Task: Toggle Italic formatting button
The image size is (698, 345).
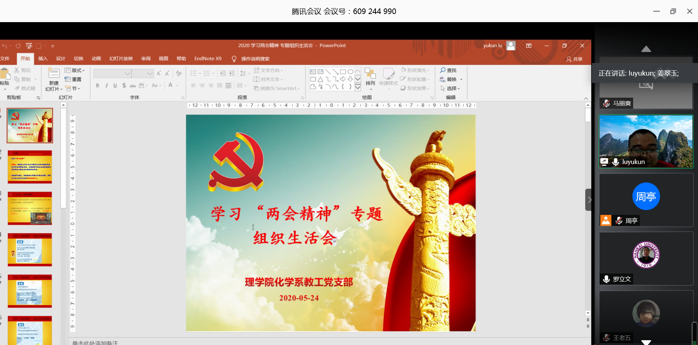Action: click(x=107, y=86)
